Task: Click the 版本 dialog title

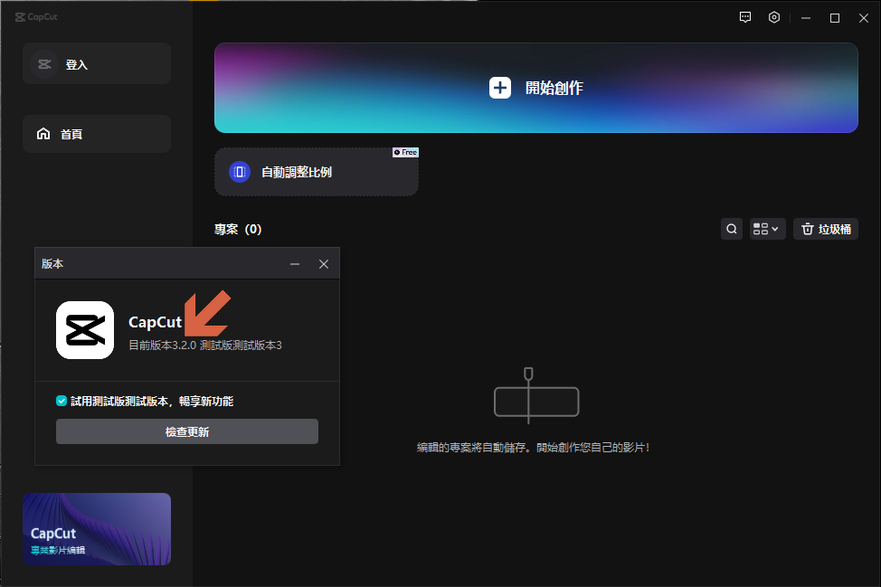Action: pos(52,263)
